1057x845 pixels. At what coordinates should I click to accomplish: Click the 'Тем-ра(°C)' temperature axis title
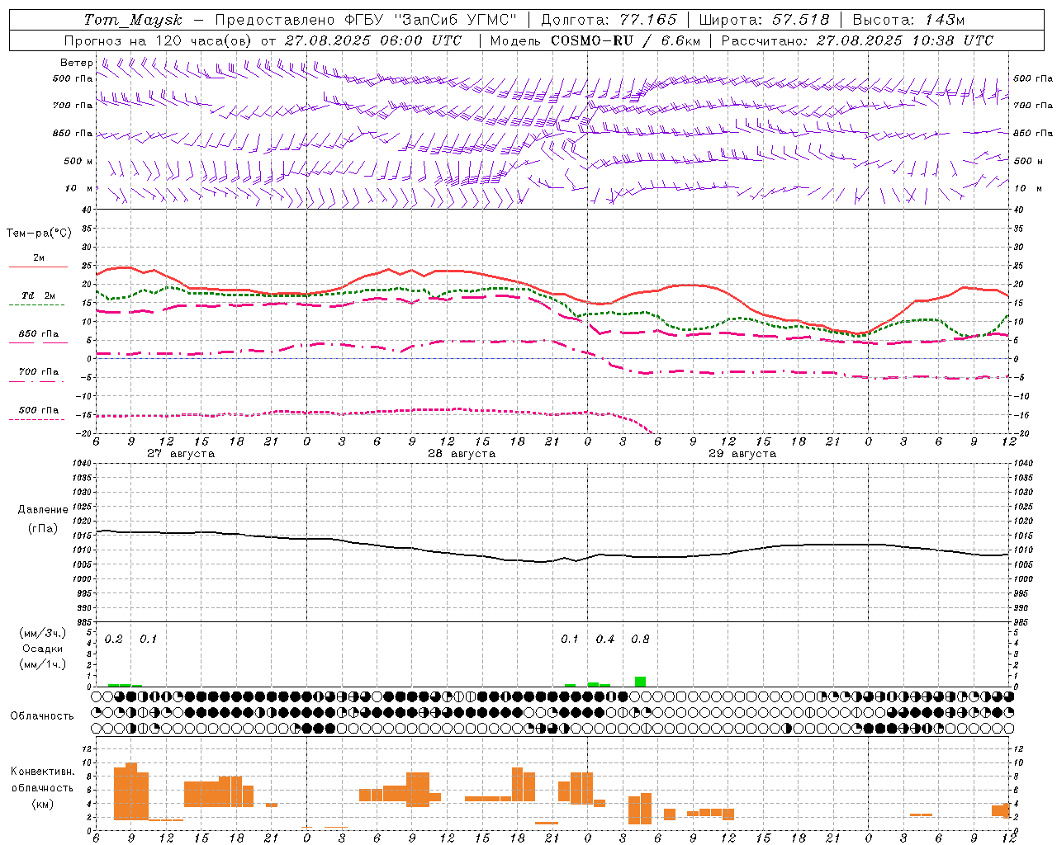click(x=39, y=234)
